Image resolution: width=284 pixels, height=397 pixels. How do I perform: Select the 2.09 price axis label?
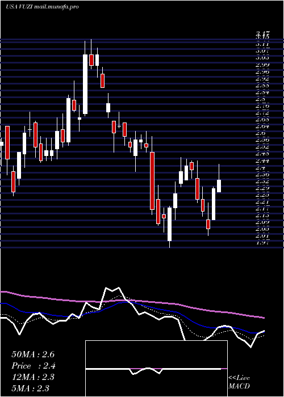[262, 222]
